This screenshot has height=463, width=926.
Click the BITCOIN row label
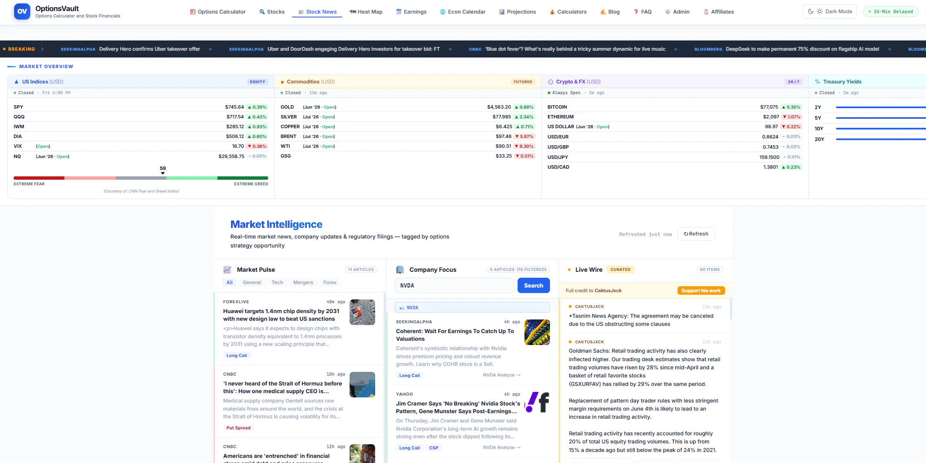[557, 107]
